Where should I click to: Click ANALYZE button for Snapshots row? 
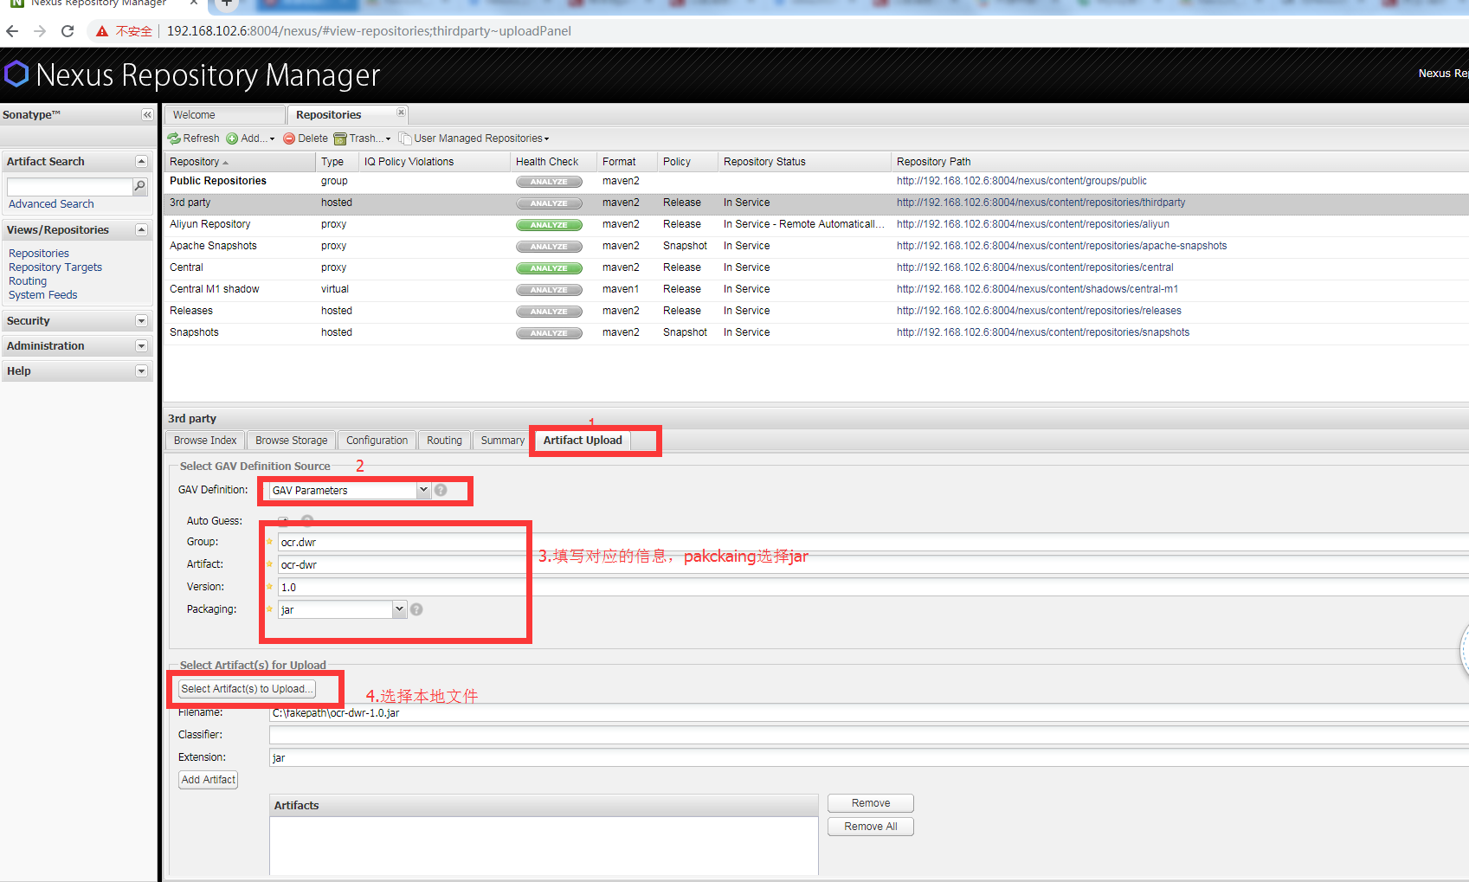(x=549, y=333)
